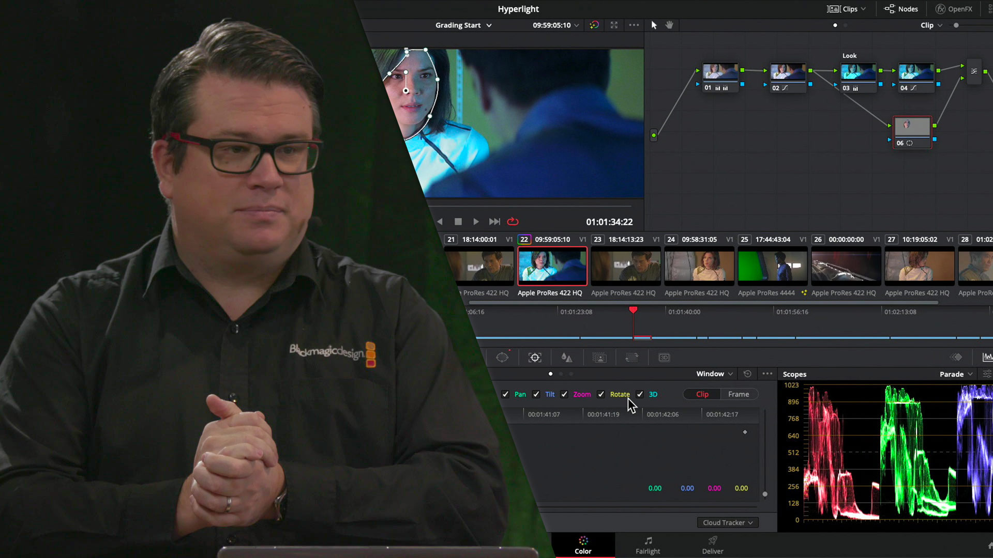
Task: Open tracker palette options ellipsis
Action: pos(768,374)
